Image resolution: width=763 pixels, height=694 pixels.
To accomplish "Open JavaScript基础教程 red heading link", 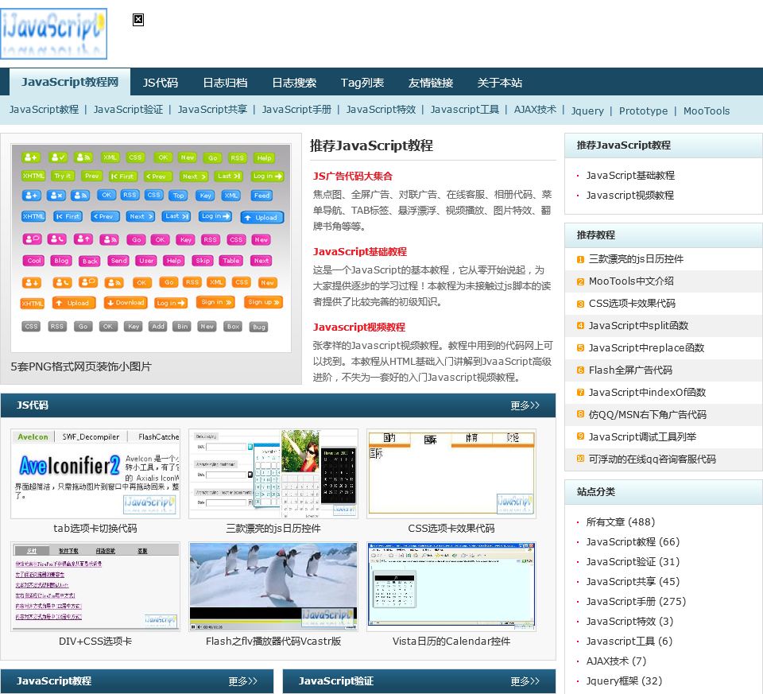I will [x=359, y=252].
